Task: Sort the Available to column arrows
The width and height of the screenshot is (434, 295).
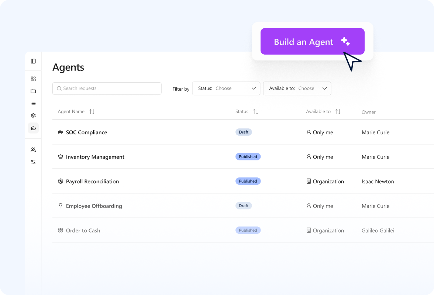Action: click(x=338, y=111)
